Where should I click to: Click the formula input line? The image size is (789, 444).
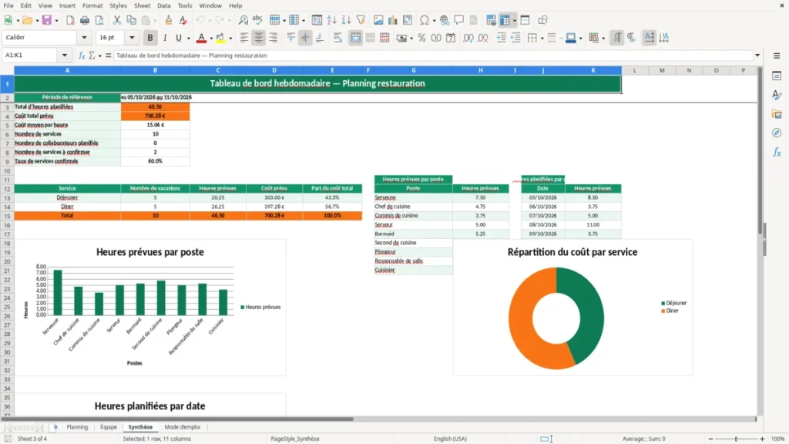point(433,55)
